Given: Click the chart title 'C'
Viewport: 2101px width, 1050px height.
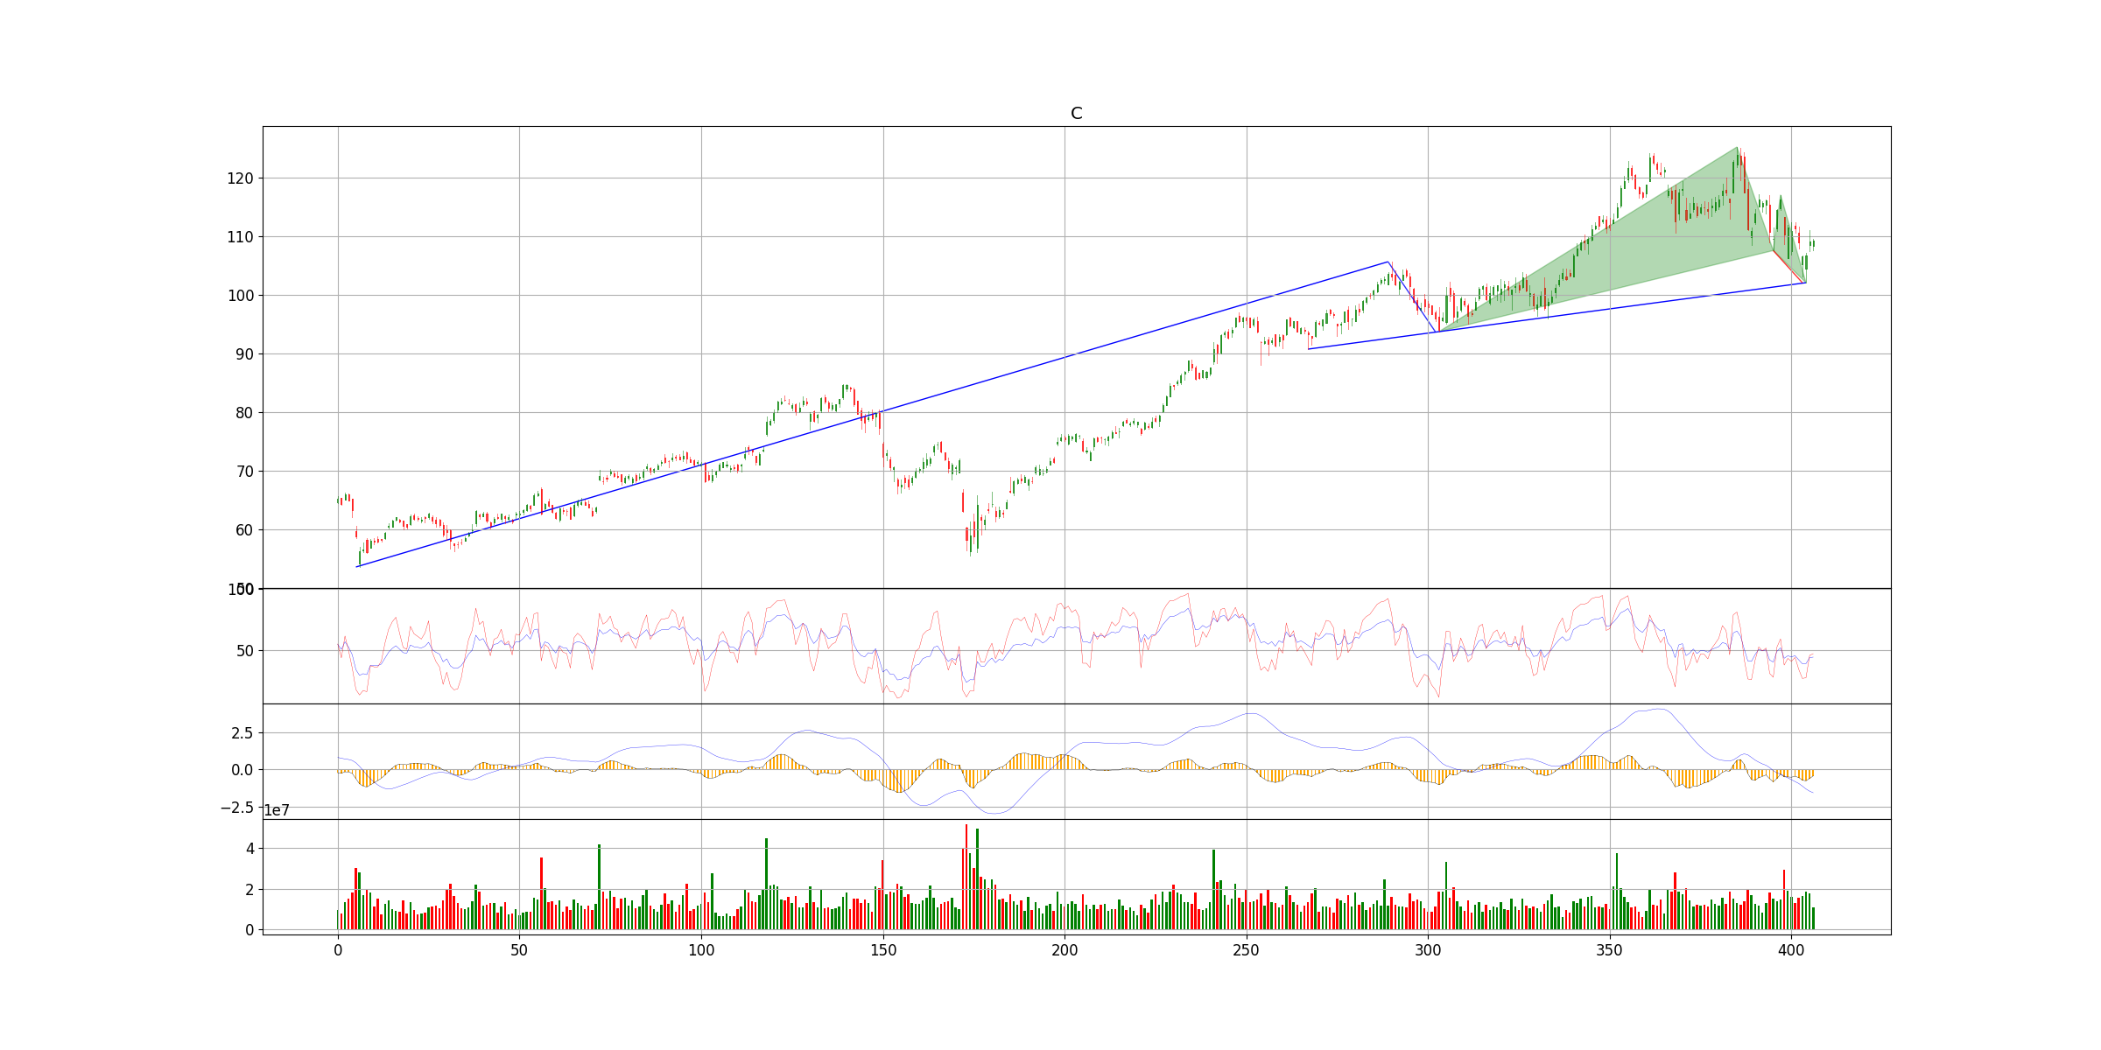Looking at the screenshot, I should tap(1076, 114).
